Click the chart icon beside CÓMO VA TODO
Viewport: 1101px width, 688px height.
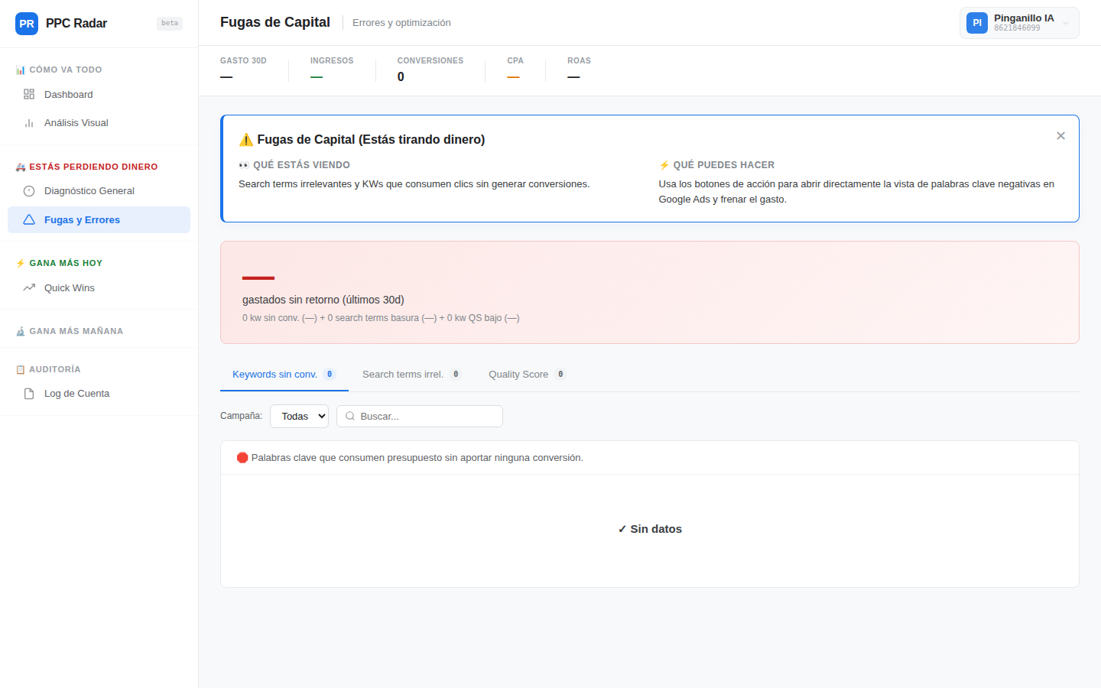coord(21,70)
